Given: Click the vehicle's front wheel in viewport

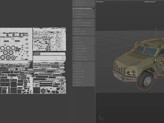Looking at the screenshot, I should (x=146, y=80).
